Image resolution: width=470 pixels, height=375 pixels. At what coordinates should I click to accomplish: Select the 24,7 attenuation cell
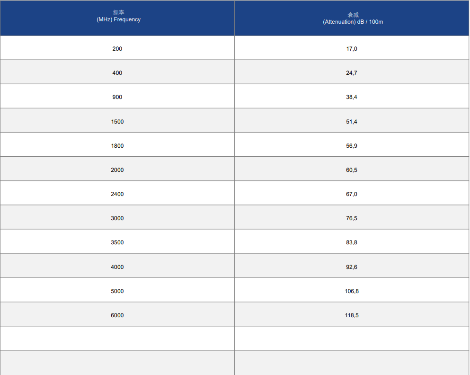(352, 72)
